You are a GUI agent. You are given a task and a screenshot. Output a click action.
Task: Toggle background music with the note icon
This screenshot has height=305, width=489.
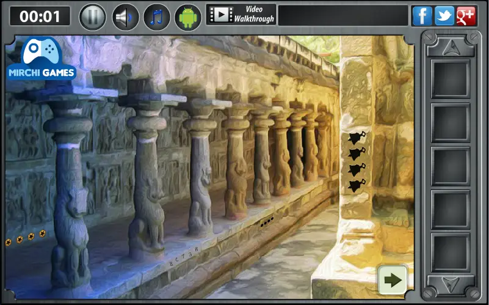pos(156,17)
